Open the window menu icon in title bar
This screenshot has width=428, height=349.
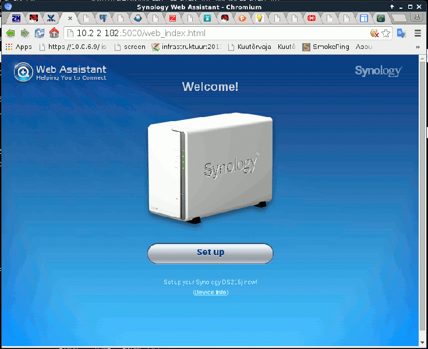(x=8, y=6)
